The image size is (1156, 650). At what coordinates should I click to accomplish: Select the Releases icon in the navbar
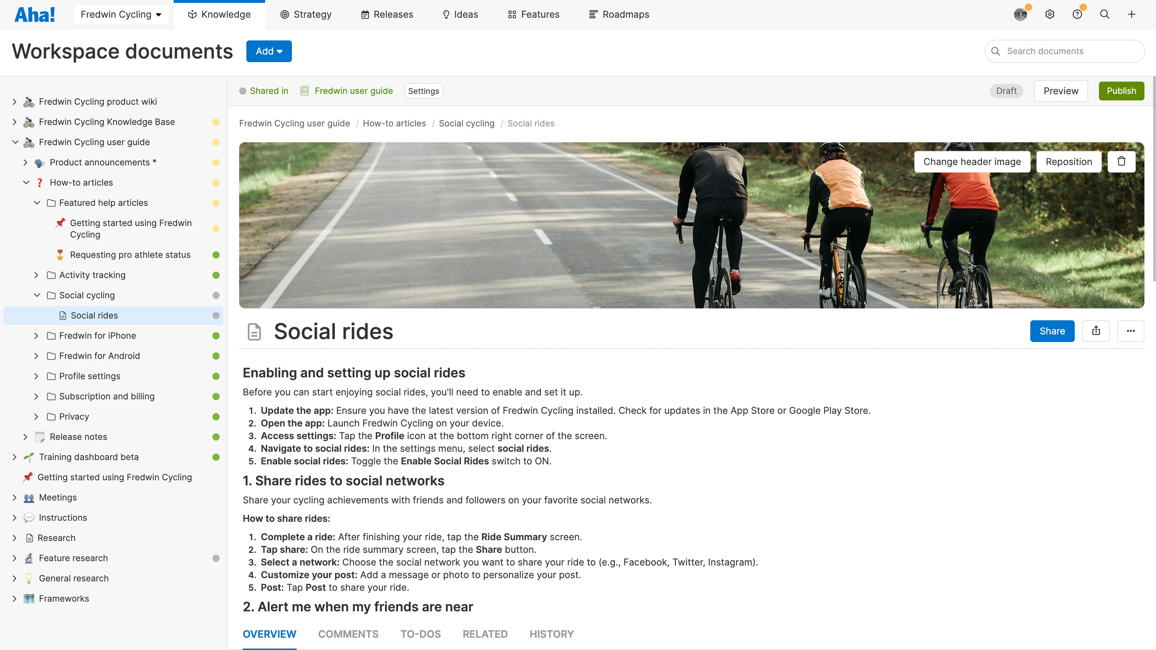tap(365, 14)
